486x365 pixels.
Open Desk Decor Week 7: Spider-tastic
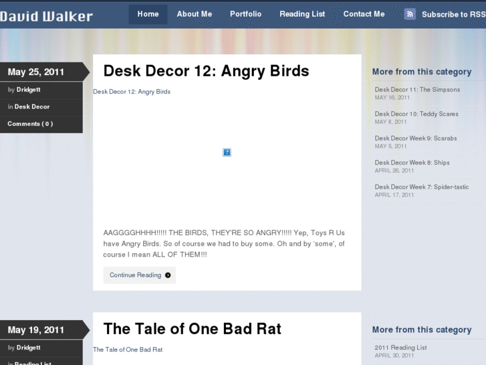(x=422, y=187)
